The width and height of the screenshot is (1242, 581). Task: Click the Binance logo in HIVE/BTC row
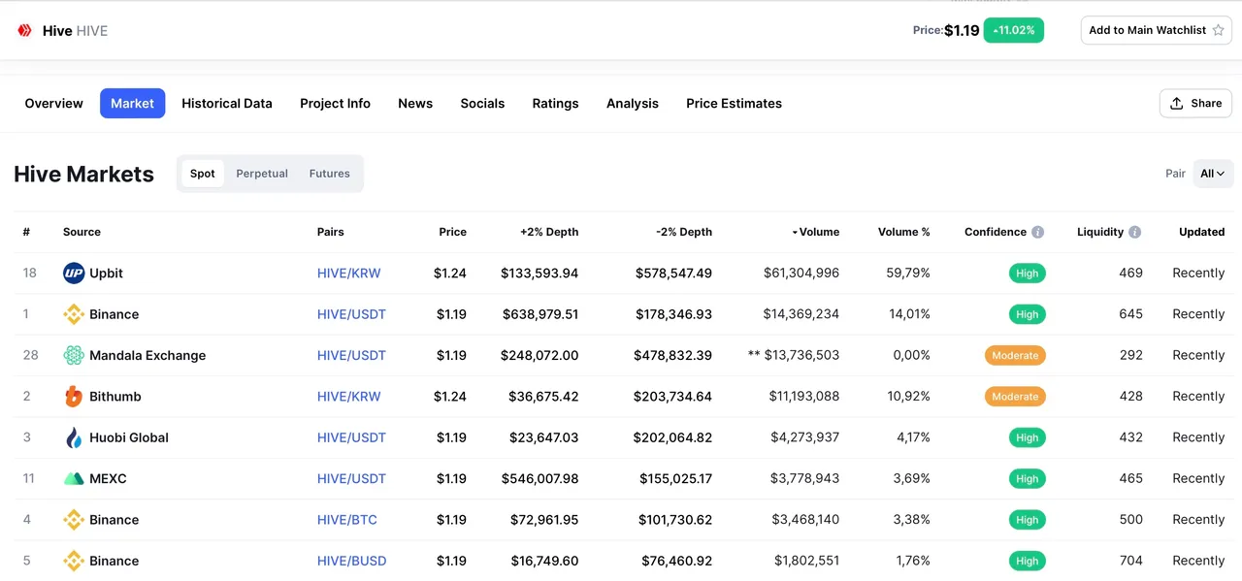click(x=74, y=520)
